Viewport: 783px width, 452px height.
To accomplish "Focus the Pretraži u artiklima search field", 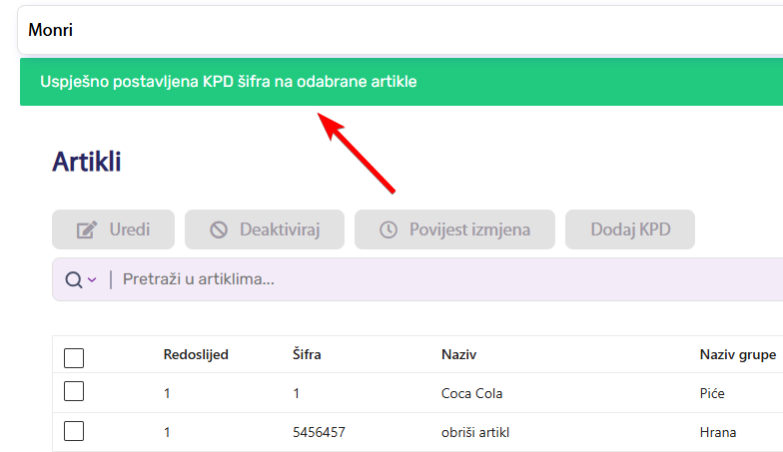I will click(399, 279).
